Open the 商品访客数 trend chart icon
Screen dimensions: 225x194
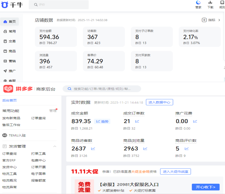click(93, 149)
